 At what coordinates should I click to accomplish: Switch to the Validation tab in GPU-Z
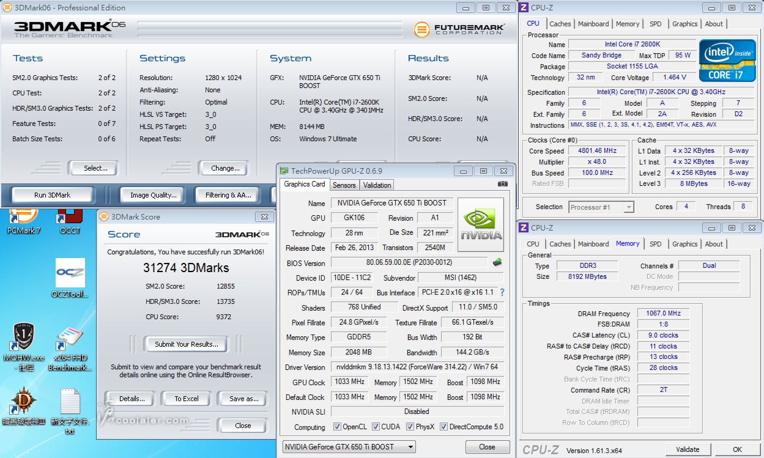[x=377, y=185]
